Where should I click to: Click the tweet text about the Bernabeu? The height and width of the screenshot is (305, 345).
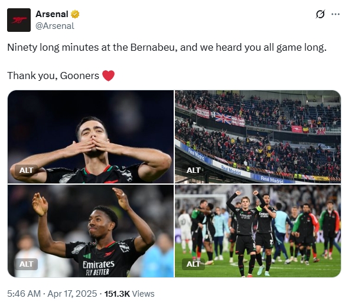click(167, 47)
